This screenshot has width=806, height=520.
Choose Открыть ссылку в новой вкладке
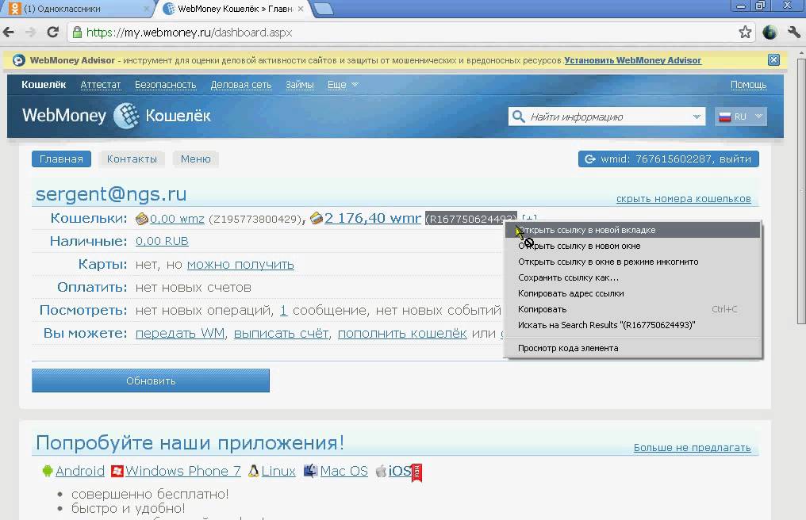632,230
